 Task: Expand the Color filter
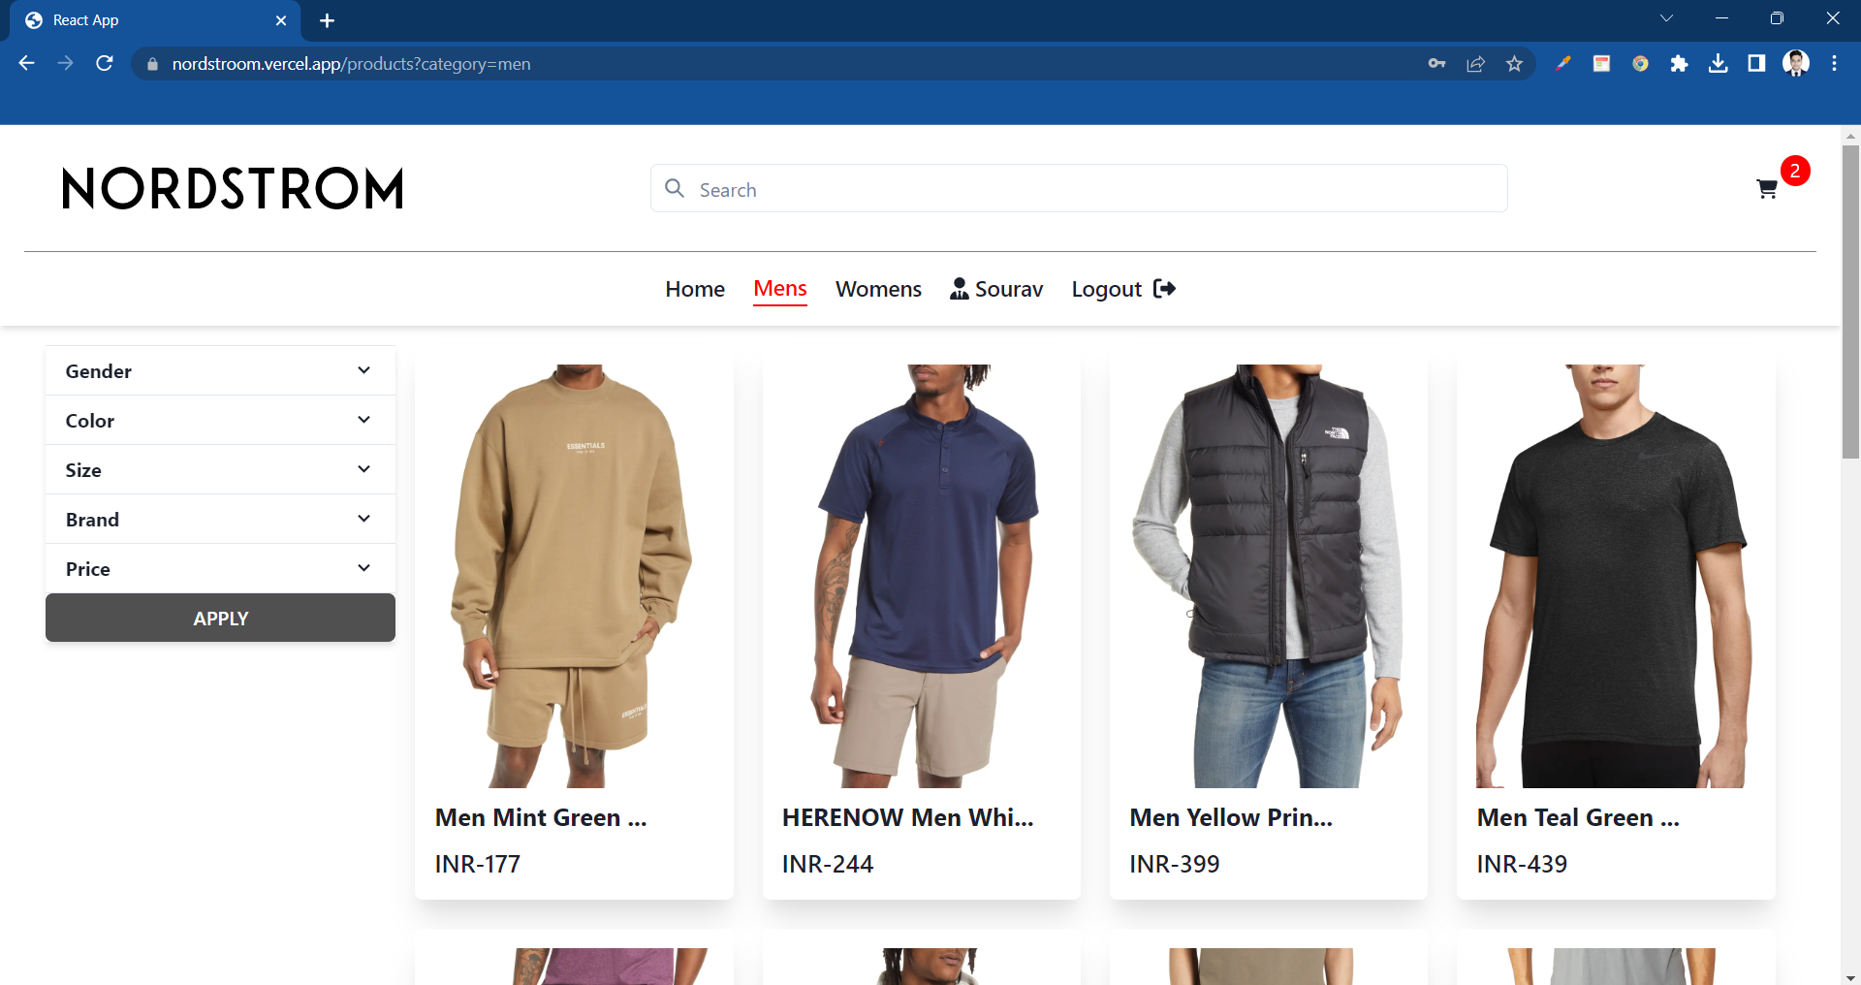(220, 420)
